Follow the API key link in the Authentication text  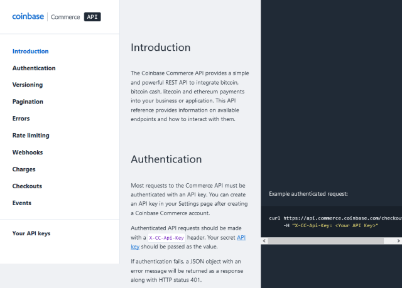click(241, 238)
